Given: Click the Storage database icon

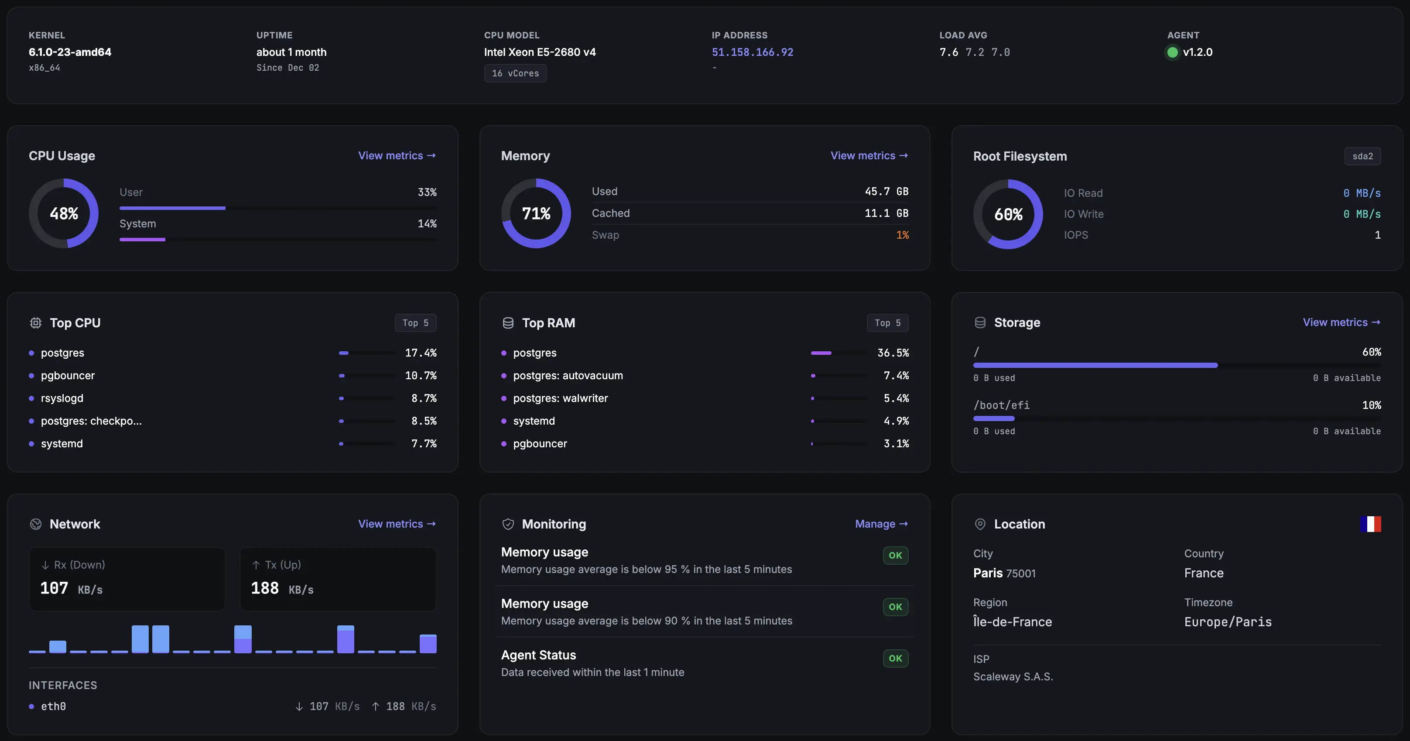Looking at the screenshot, I should [x=980, y=322].
